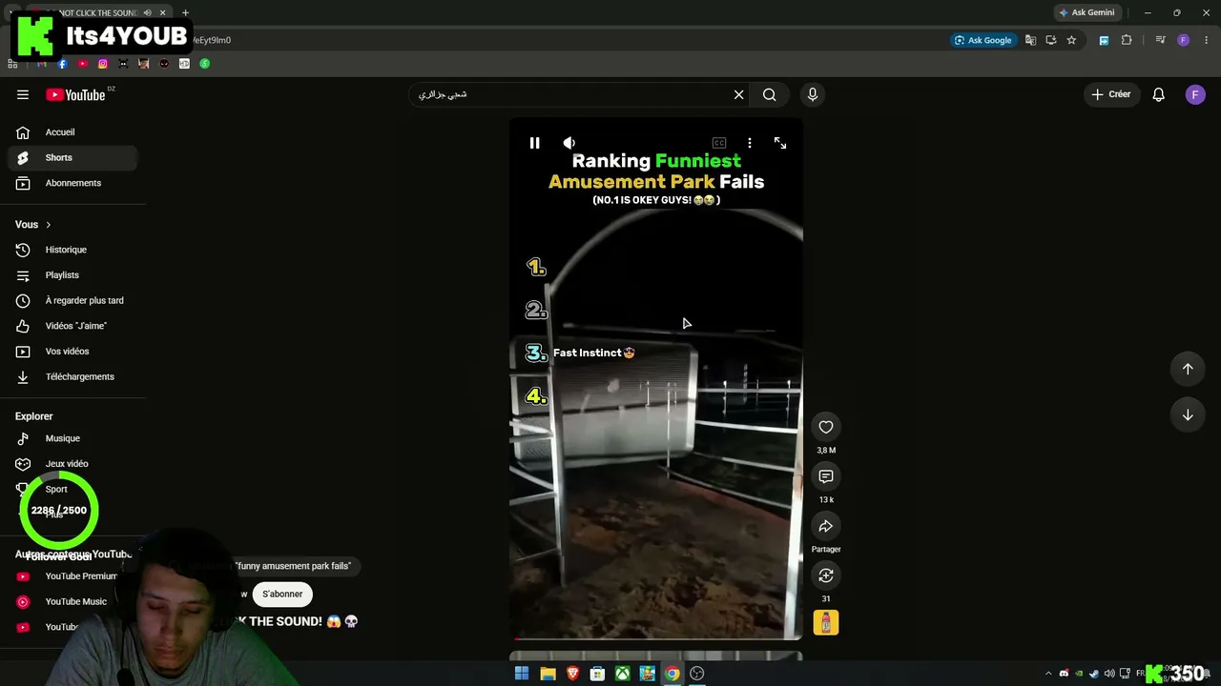Image resolution: width=1221 pixels, height=686 pixels.
Task: Bookmark this page with the star
Action: click(1071, 40)
